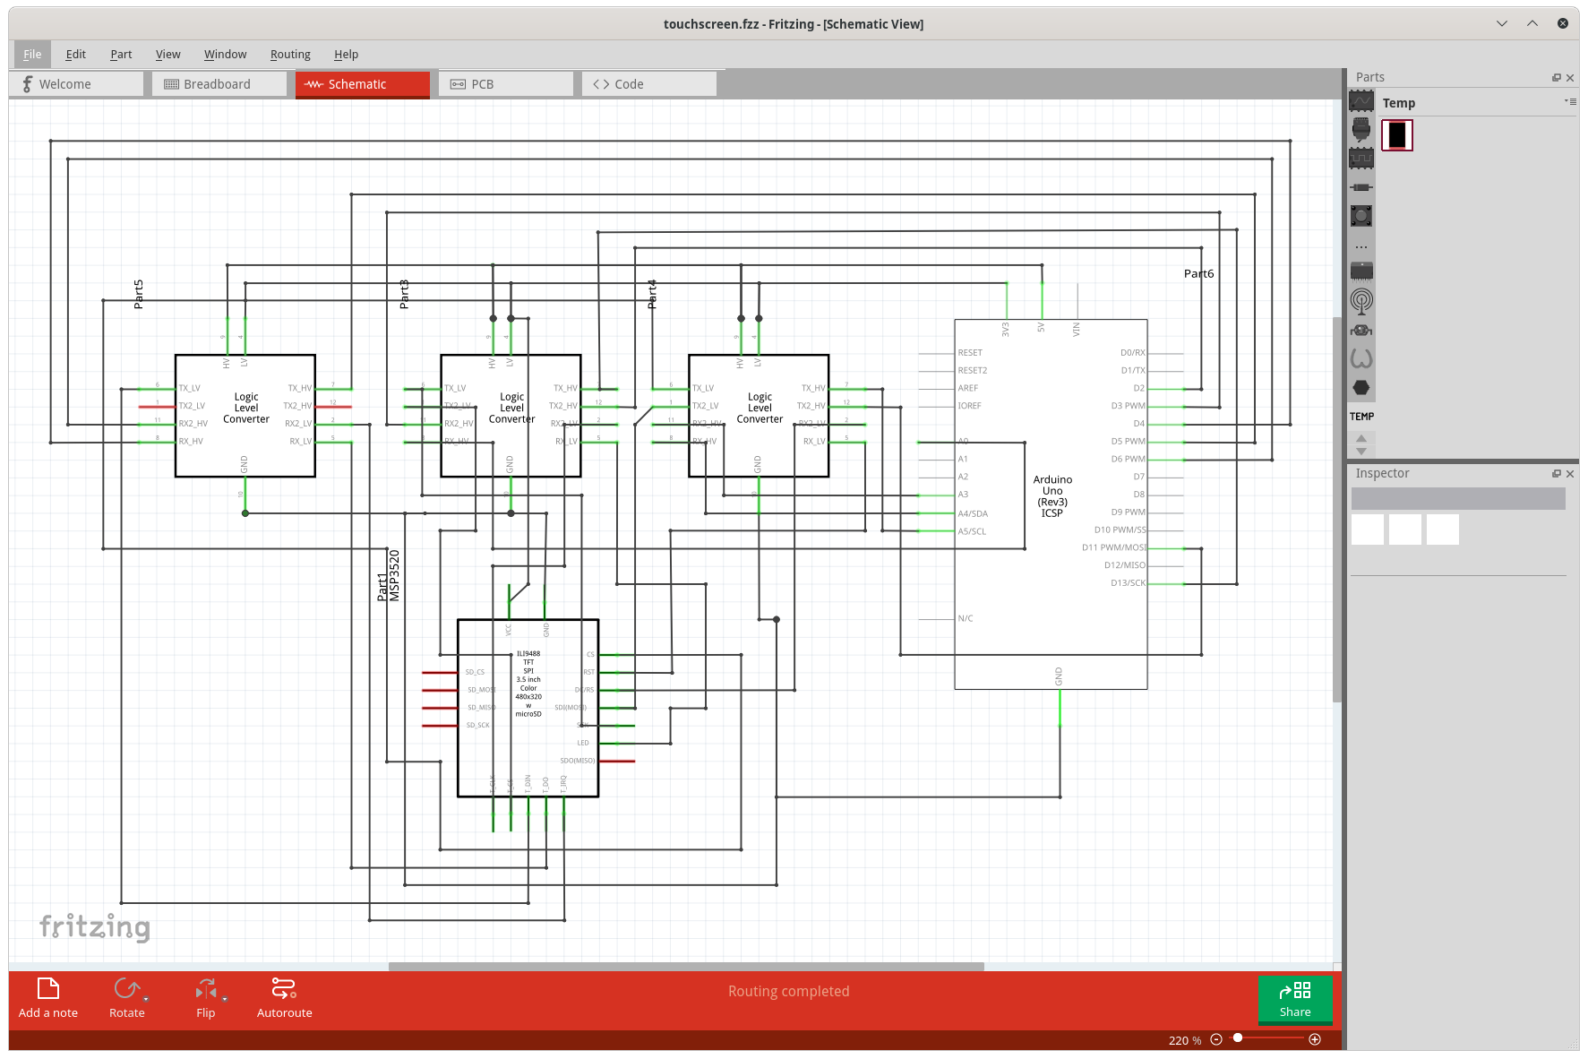Click the antenna bin icon in Parts sidebar
Image resolution: width=1588 pixels, height=1059 pixels.
tap(1361, 300)
